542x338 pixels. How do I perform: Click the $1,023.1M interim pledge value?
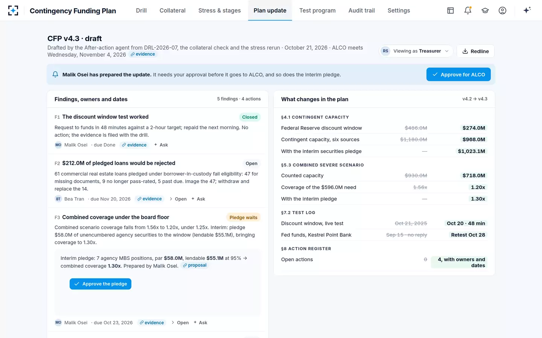pos(471,151)
